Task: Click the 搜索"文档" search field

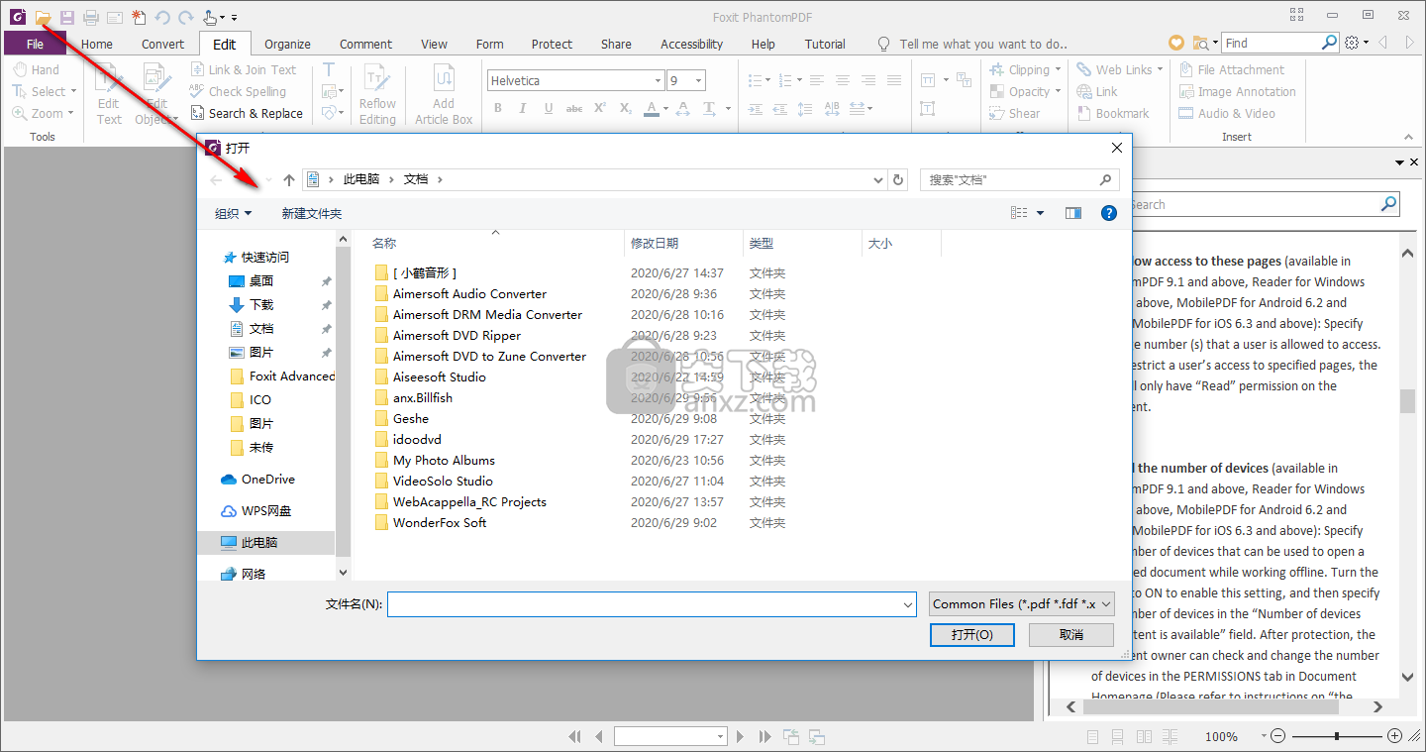Action: 1020,179
